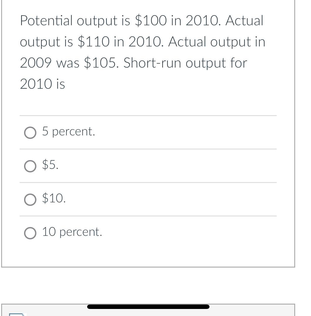
Task: Click the divider below the question
Action: tap(148, 116)
